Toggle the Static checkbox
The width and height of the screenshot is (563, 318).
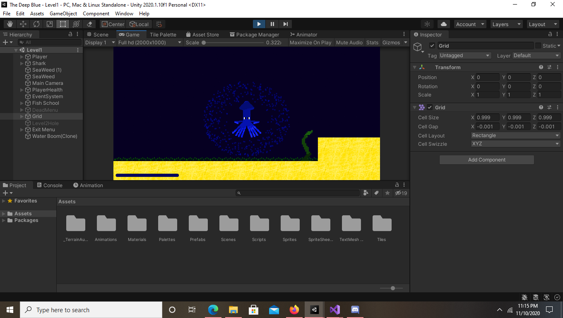click(538, 46)
